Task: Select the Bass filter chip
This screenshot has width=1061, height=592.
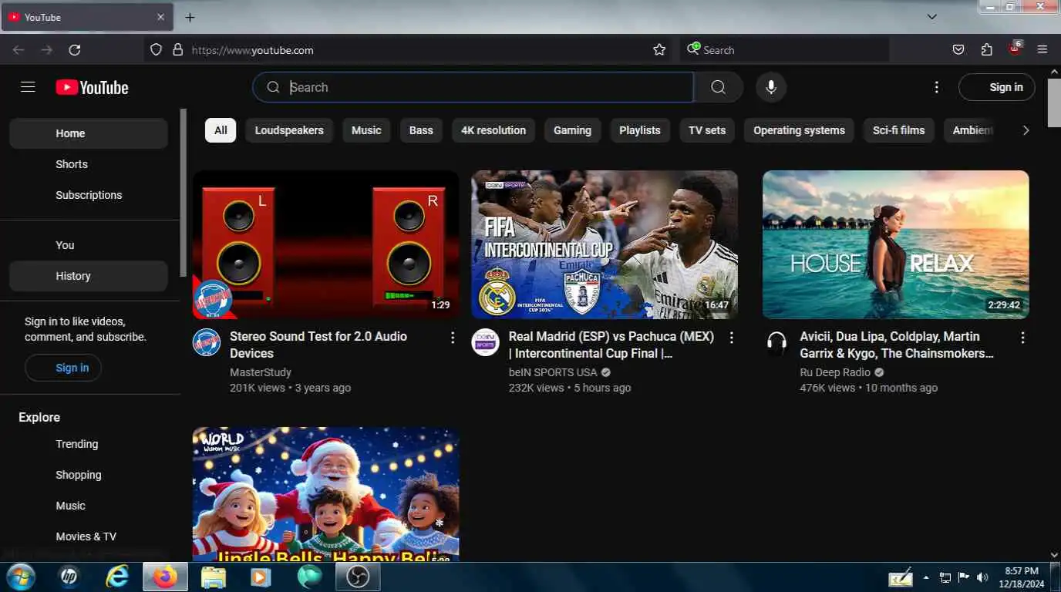Action: pyautogui.click(x=421, y=130)
